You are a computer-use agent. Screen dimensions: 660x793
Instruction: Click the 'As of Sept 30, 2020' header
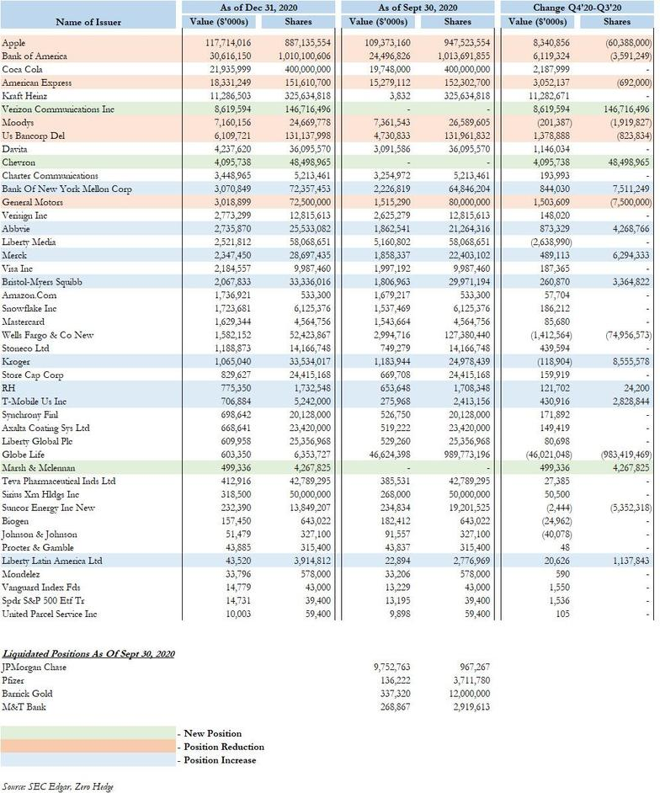point(418,8)
